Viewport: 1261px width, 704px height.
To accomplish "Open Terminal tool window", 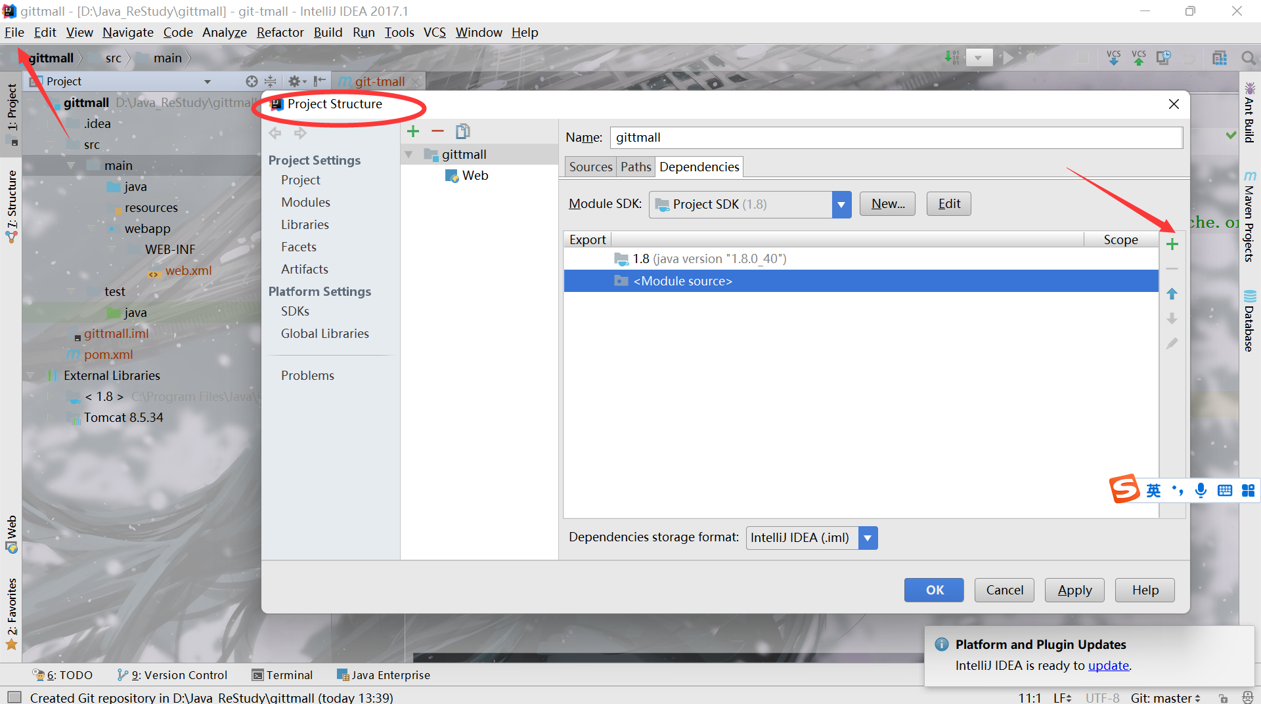I will pos(282,675).
